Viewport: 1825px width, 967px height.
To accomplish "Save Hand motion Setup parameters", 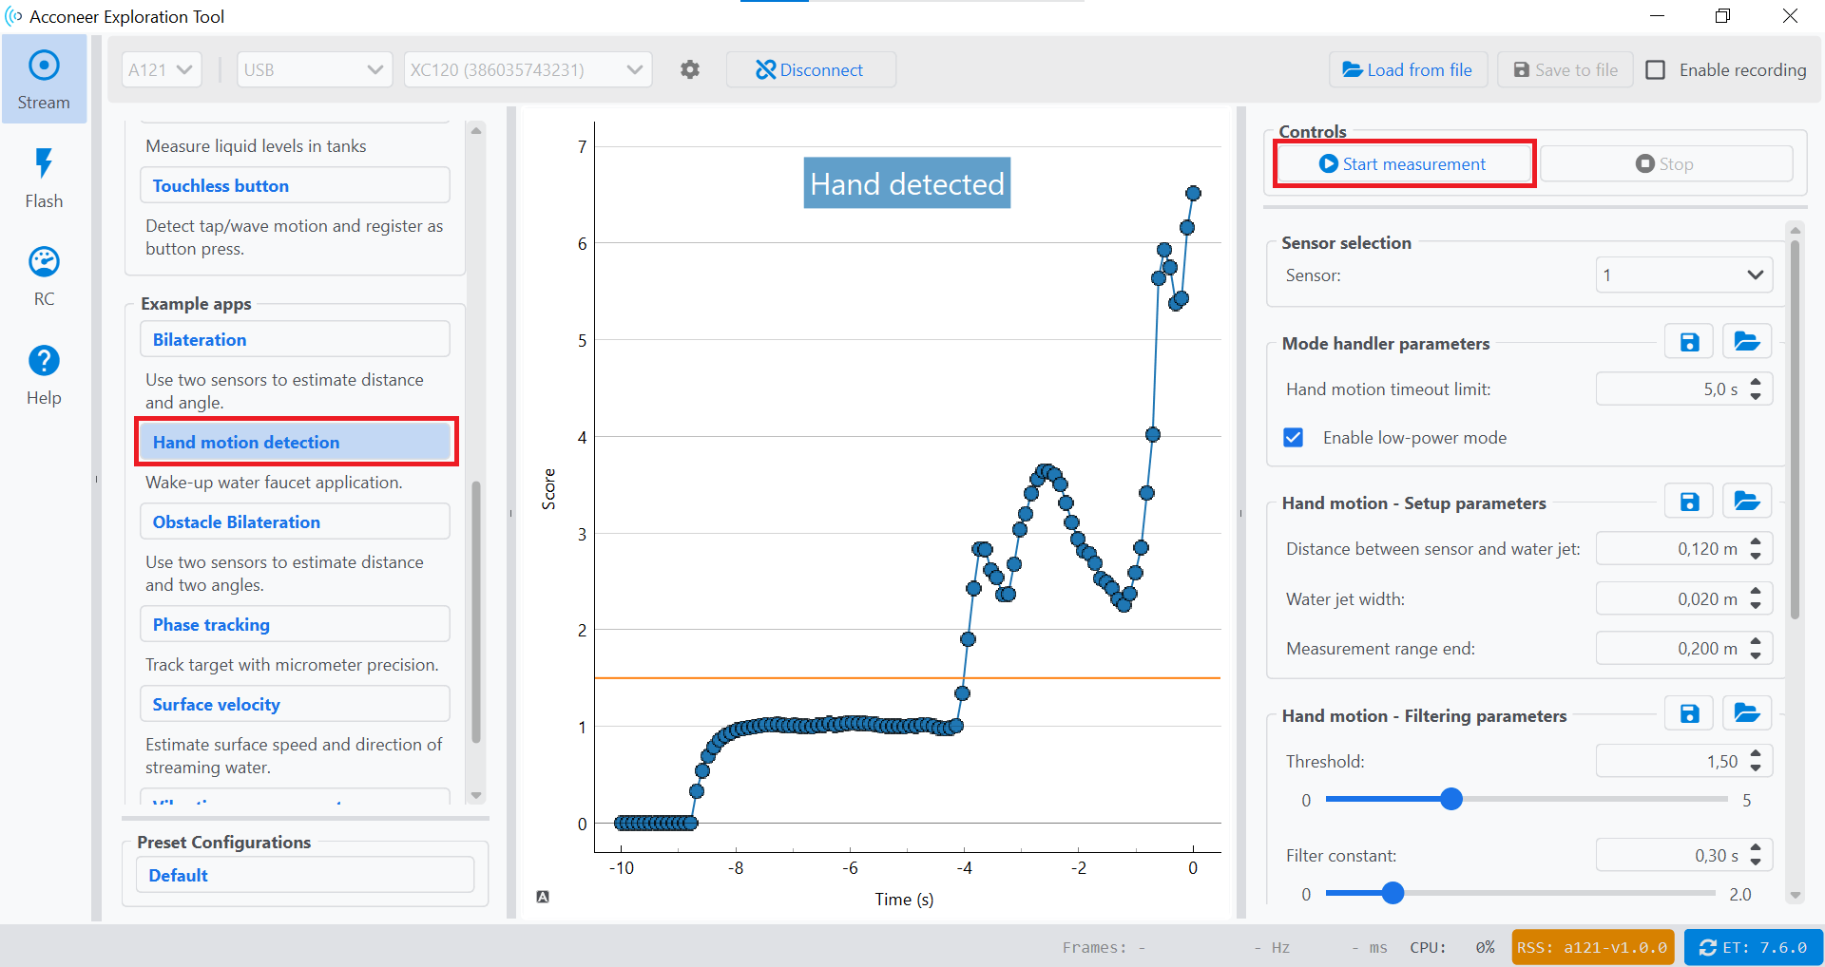I will click(x=1688, y=502).
